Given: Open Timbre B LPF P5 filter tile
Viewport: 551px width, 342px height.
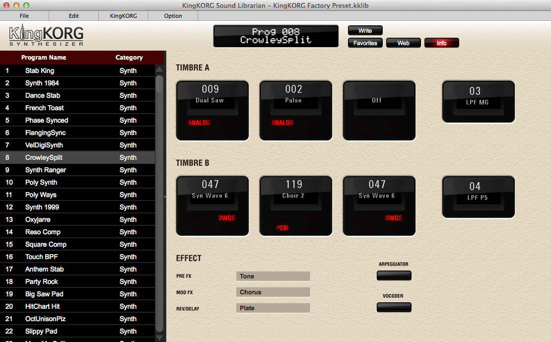Looking at the screenshot, I should (478, 197).
